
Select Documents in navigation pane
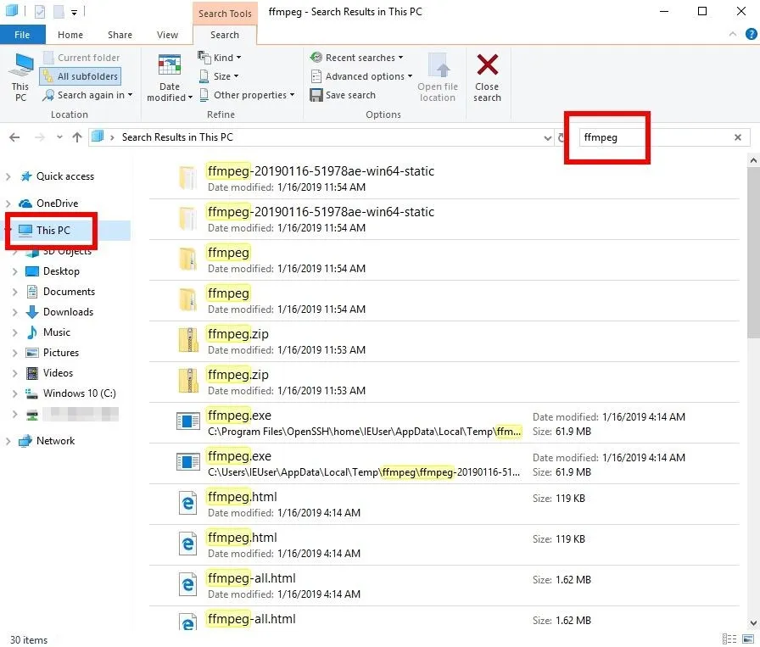69,292
